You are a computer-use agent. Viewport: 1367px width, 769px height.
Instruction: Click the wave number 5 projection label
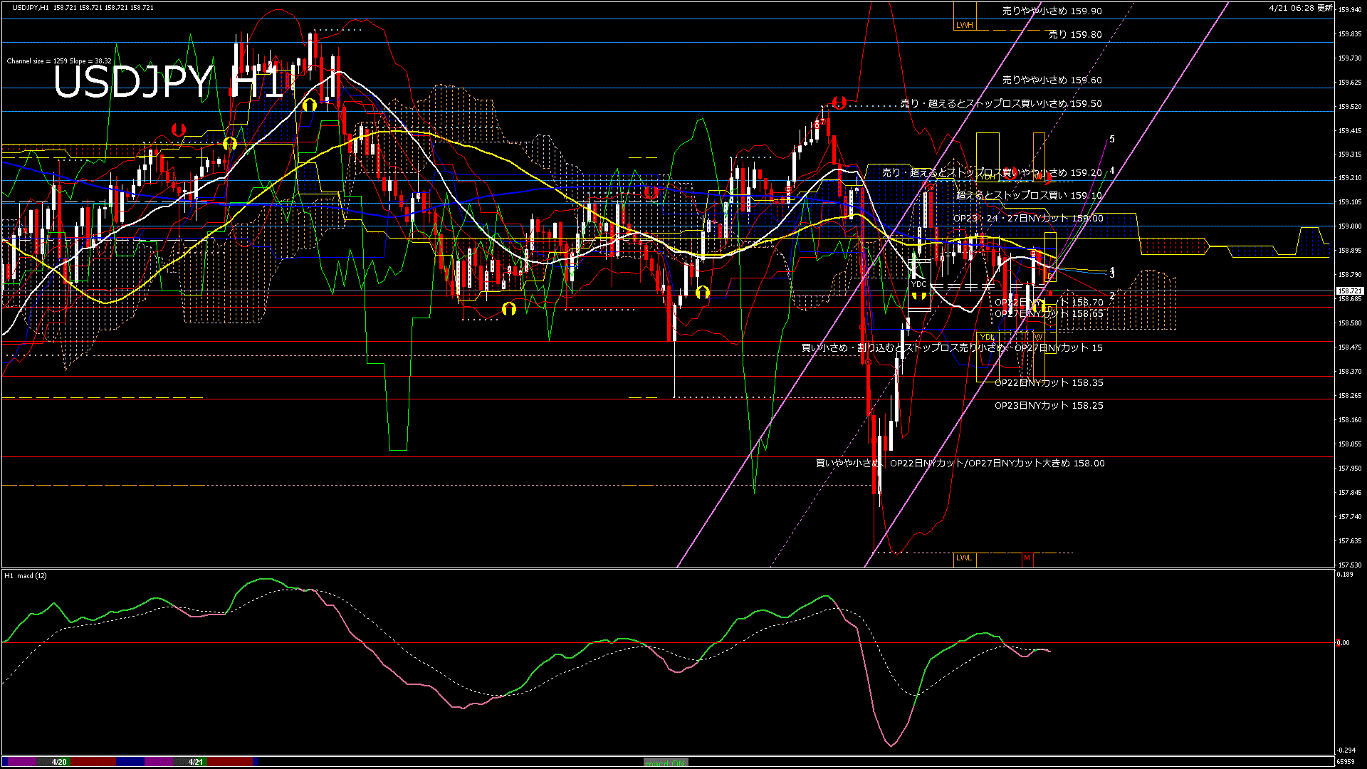tap(1112, 140)
